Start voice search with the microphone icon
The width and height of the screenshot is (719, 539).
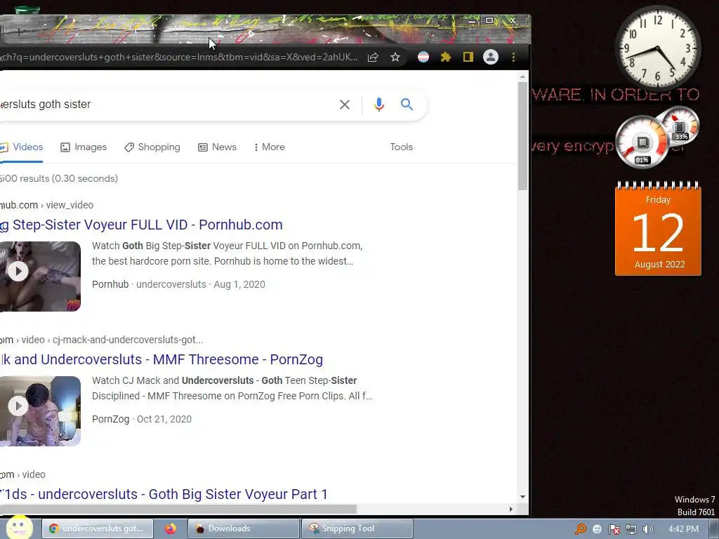click(378, 105)
